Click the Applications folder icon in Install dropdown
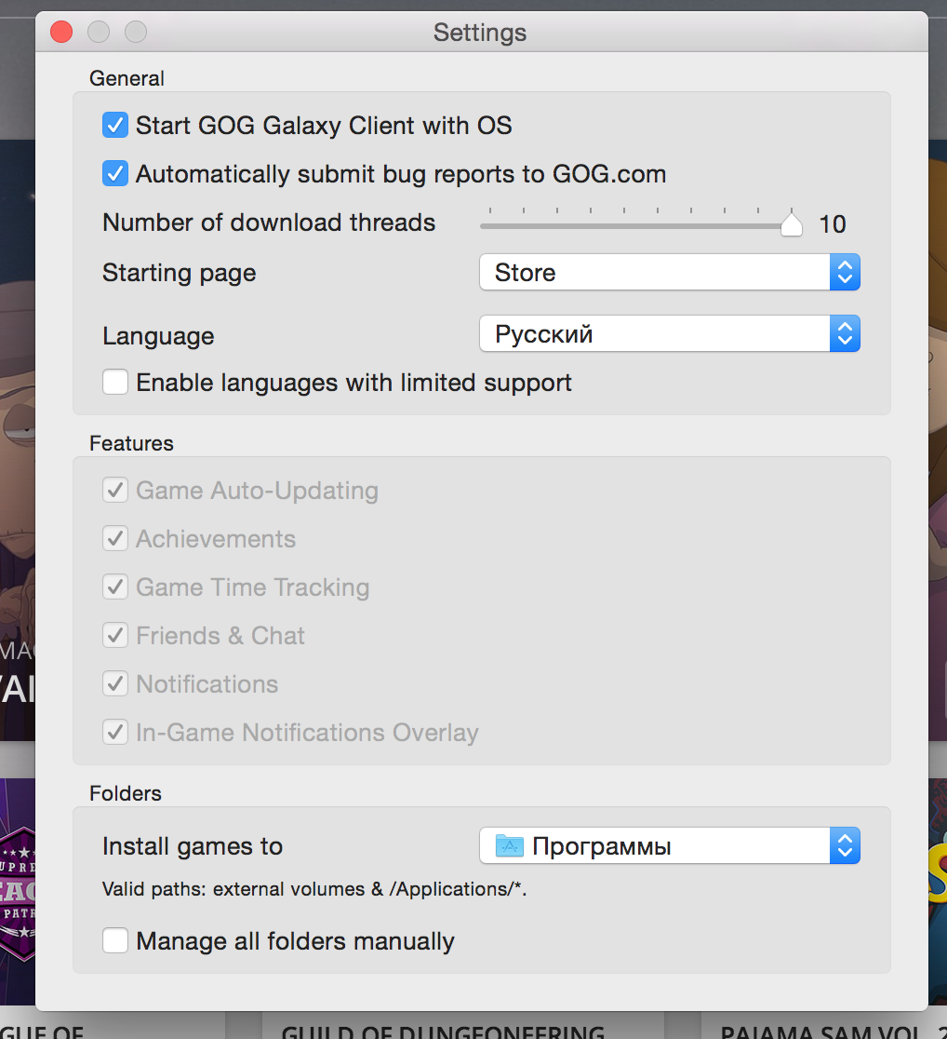This screenshot has height=1039, width=947. coord(510,845)
